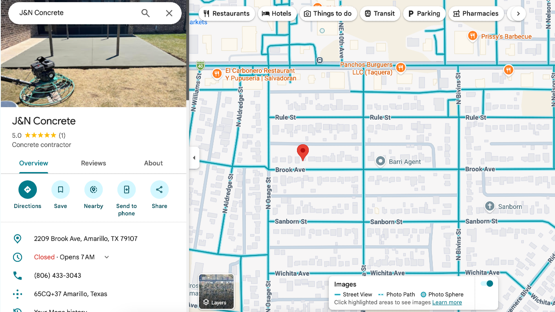Select the red map pin marker
This screenshot has width=555, height=312.
[303, 153]
